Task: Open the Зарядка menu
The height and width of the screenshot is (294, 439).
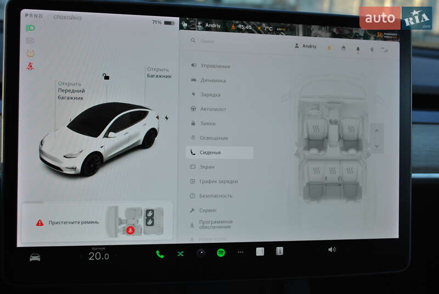Action: coord(206,95)
